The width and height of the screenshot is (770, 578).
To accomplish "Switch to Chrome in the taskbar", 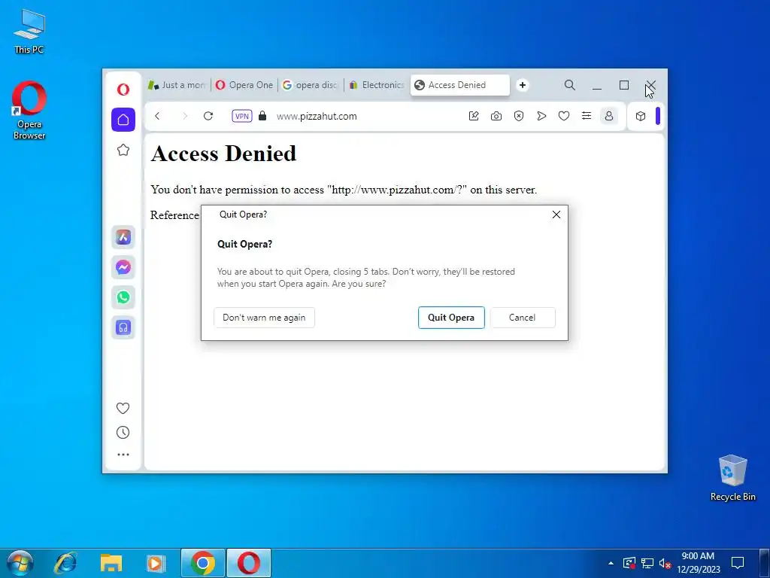I will tap(203, 563).
